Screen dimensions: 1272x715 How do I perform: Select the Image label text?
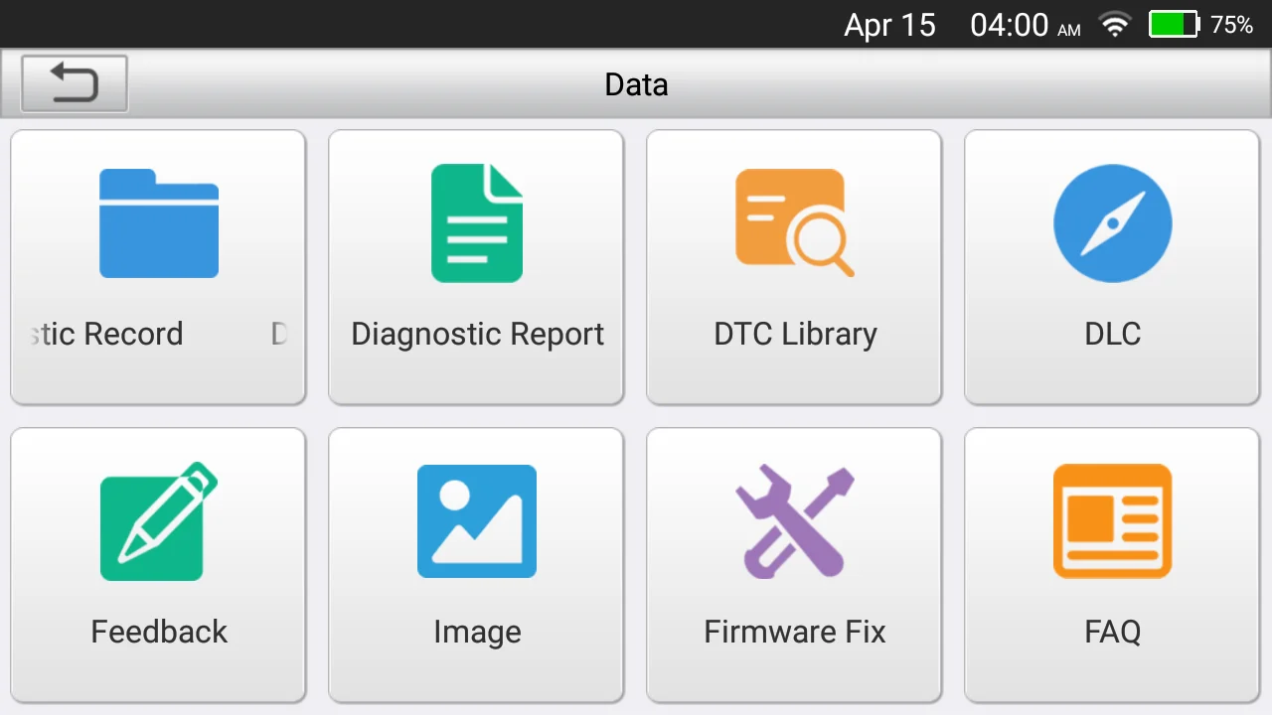coord(477,632)
